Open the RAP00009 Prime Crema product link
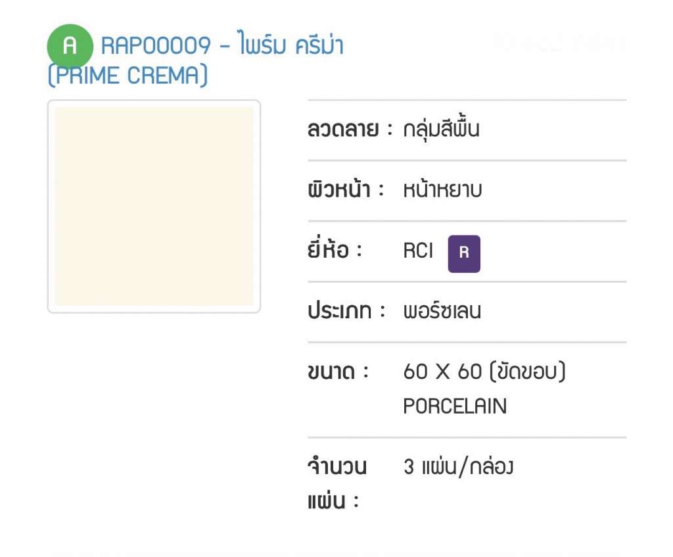This screenshot has width=673, height=557. tap(196, 59)
